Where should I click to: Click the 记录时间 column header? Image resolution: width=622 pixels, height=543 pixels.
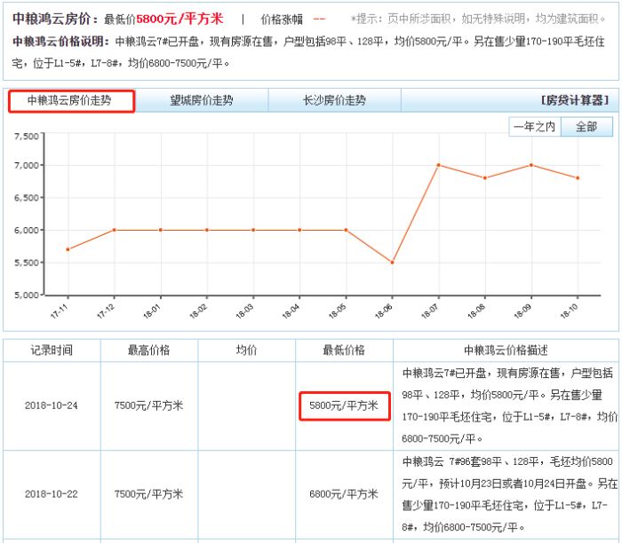52,350
